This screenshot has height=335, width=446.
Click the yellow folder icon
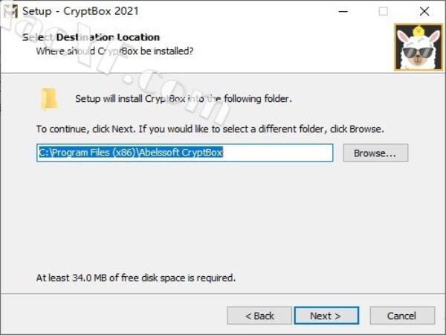[x=49, y=99]
